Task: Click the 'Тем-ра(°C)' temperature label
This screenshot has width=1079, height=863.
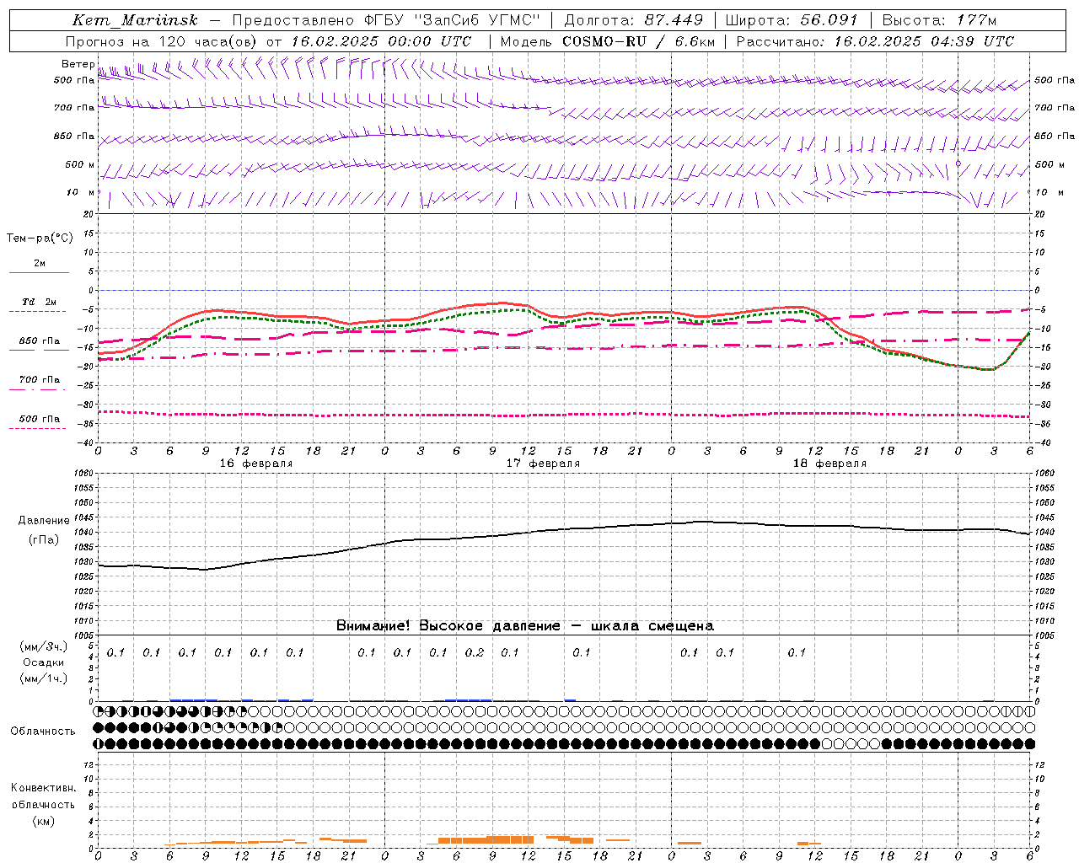Action: pos(40,239)
